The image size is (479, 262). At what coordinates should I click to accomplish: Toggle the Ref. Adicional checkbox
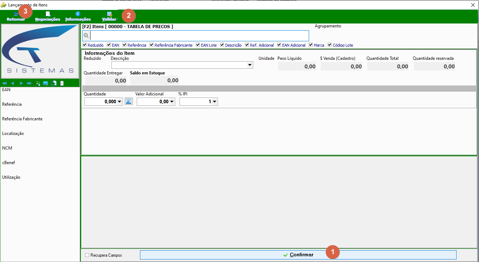tap(247, 45)
